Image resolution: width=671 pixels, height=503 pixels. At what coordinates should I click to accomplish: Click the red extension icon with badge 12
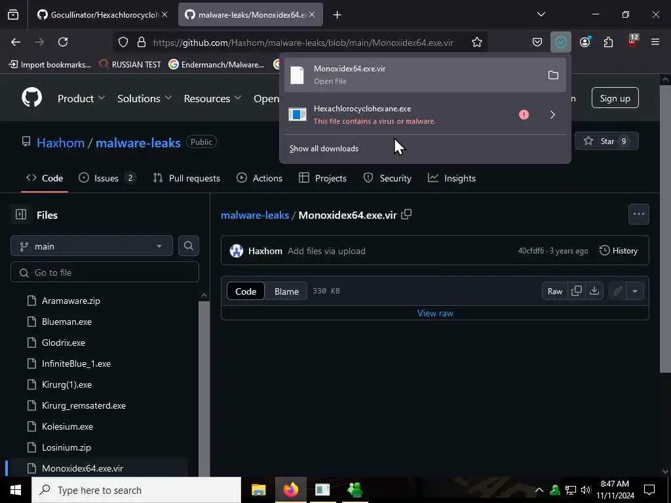click(632, 41)
